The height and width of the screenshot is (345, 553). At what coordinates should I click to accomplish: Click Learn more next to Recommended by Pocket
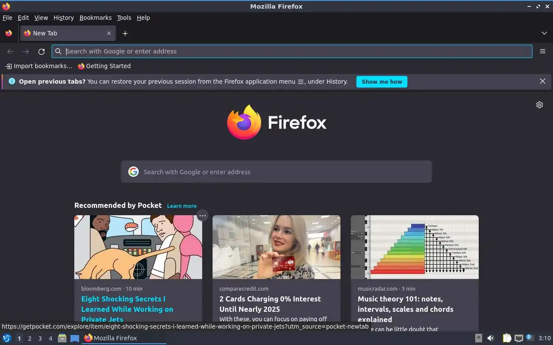click(182, 206)
